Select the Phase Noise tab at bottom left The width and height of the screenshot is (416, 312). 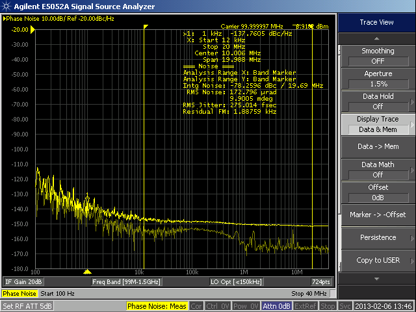coord(20,294)
